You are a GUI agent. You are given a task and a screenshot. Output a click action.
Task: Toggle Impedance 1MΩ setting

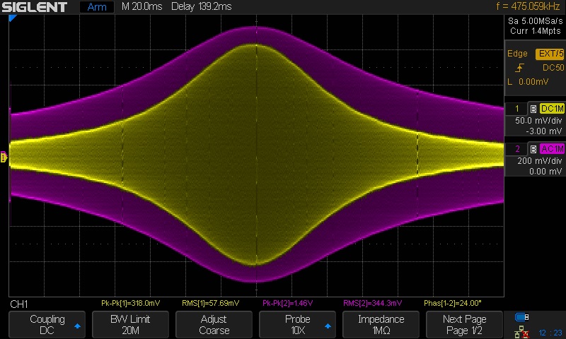(x=381, y=325)
